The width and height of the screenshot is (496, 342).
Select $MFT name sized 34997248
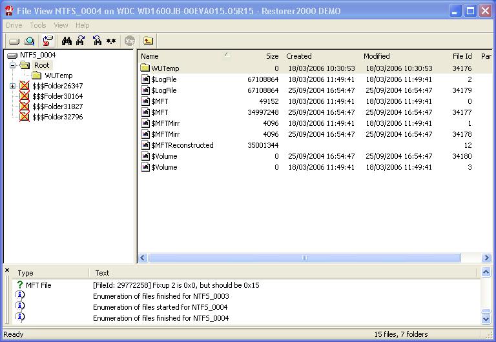tap(160, 112)
